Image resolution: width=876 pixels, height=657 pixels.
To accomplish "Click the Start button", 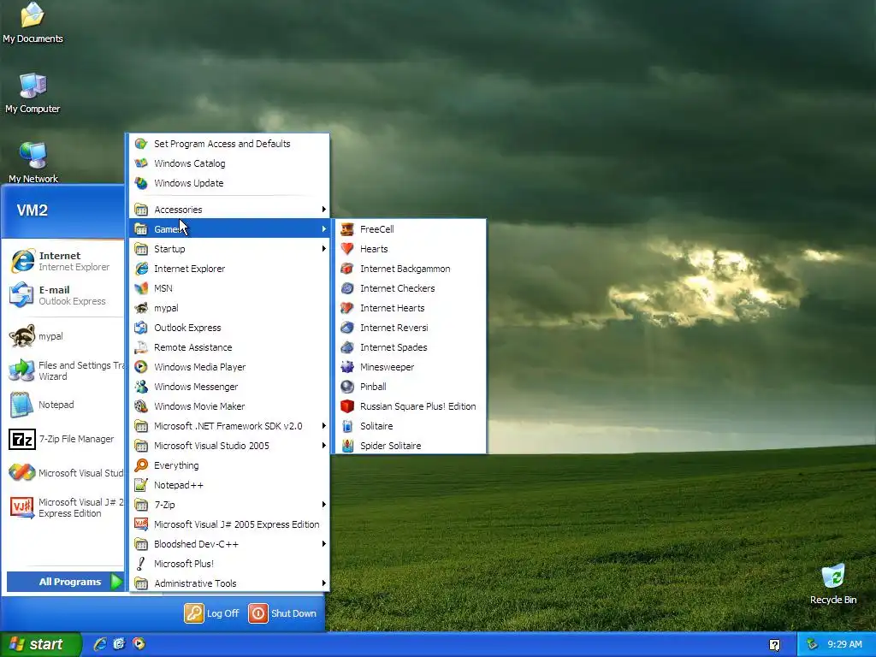I will (40, 644).
